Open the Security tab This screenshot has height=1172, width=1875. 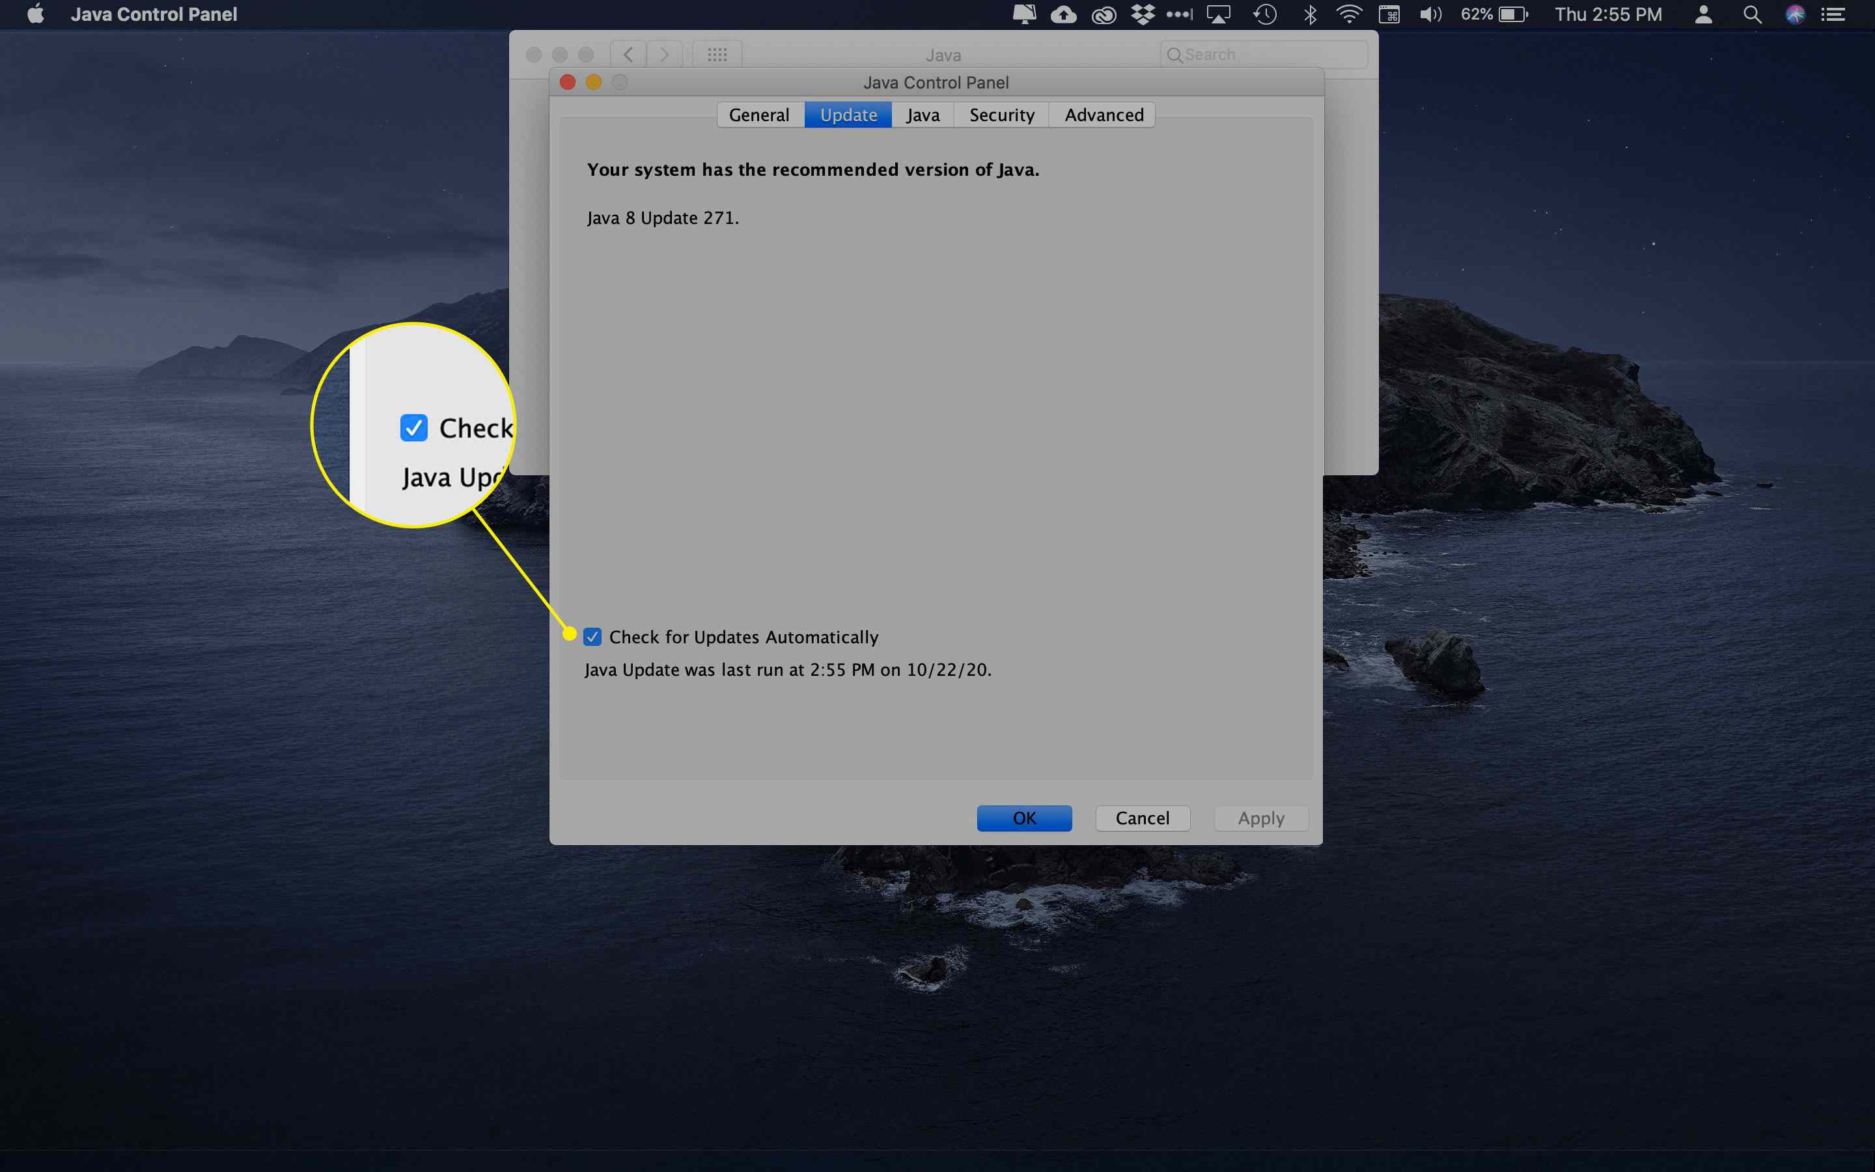click(x=1001, y=115)
